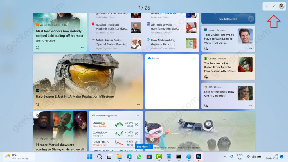Switch to Photoshop on the taskbar
Viewport: 288px width, 162px height.
(x=199, y=157)
